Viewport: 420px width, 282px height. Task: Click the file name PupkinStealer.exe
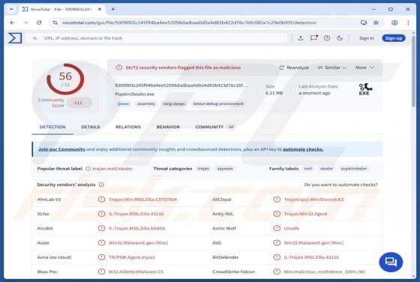[x=135, y=94]
